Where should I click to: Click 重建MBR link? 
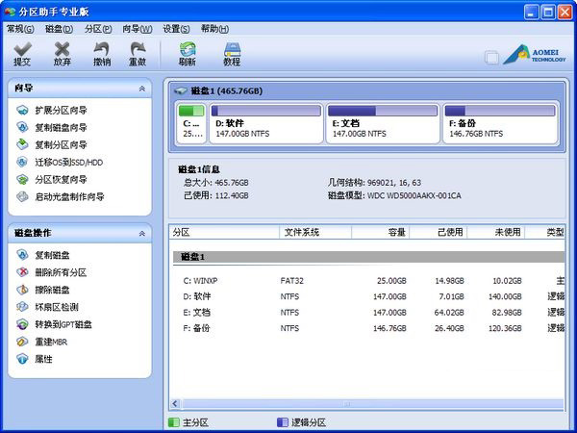coord(51,342)
